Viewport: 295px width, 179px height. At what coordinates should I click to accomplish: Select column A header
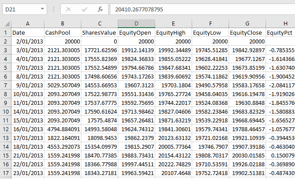(x=28, y=24)
